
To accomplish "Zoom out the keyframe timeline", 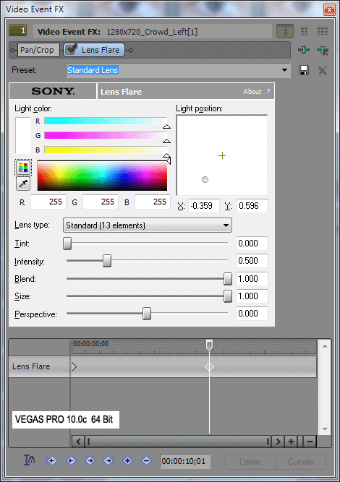I will click(x=310, y=442).
